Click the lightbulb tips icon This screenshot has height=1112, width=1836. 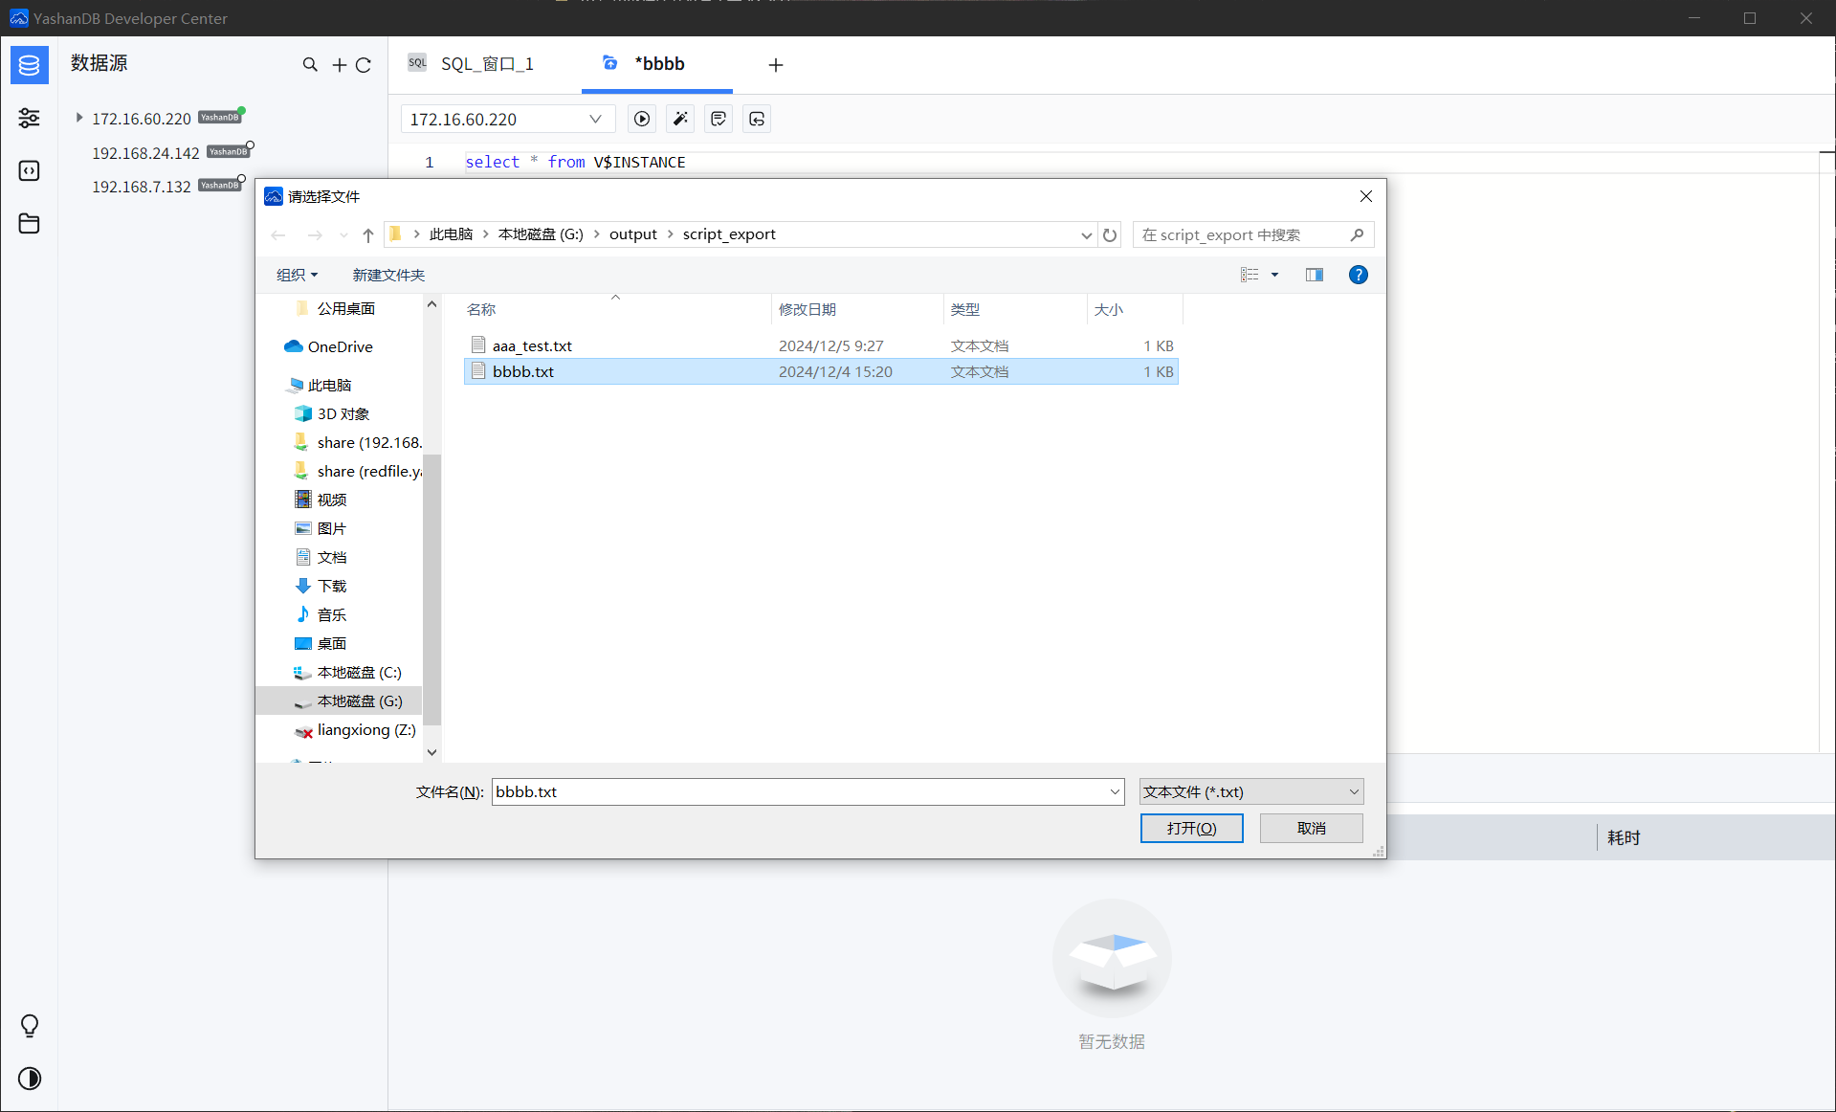29,1026
